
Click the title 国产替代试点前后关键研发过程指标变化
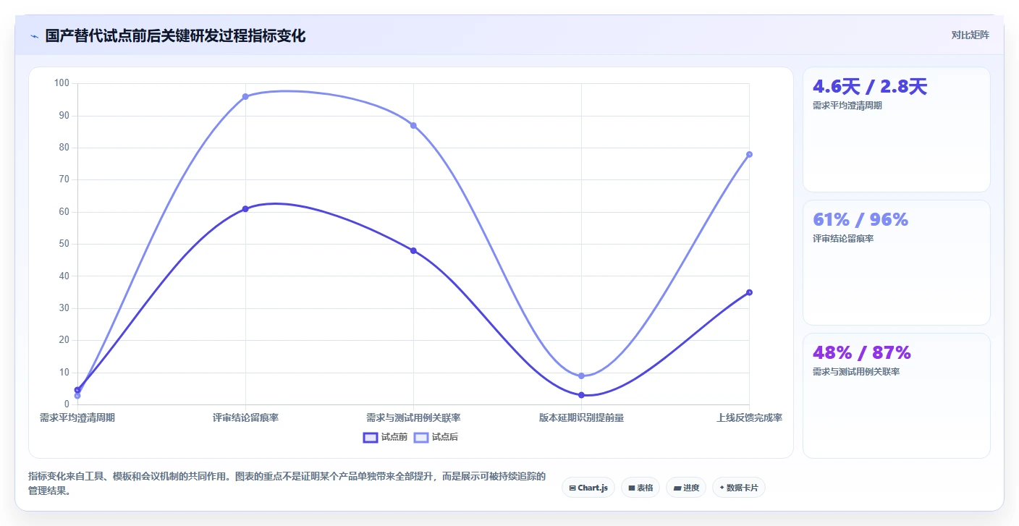coord(175,36)
